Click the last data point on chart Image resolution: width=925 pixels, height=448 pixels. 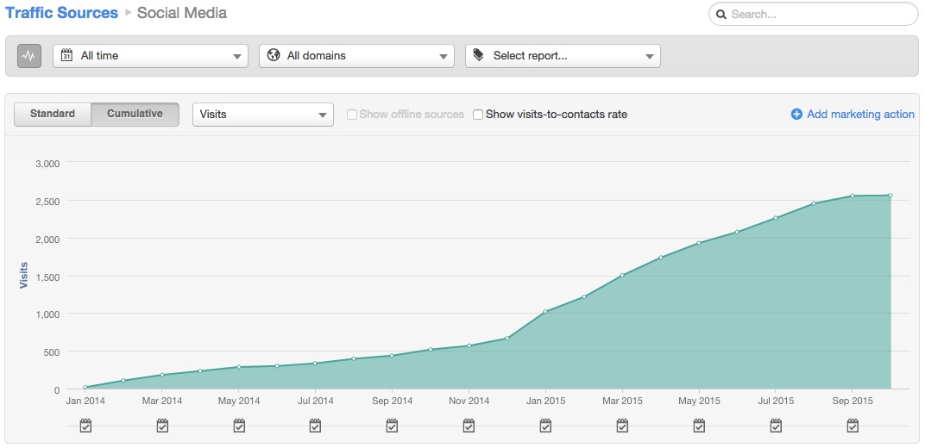point(890,196)
